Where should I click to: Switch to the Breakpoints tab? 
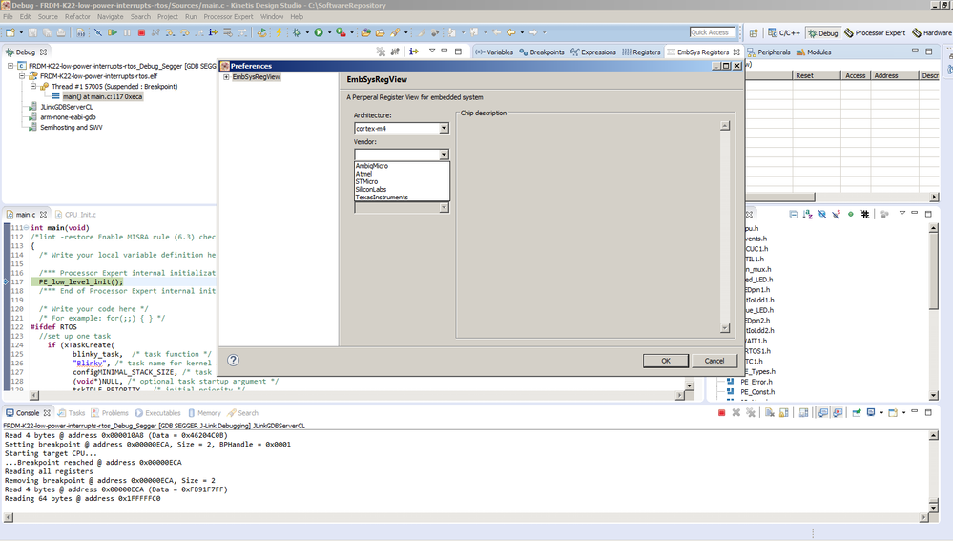pos(542,52)
